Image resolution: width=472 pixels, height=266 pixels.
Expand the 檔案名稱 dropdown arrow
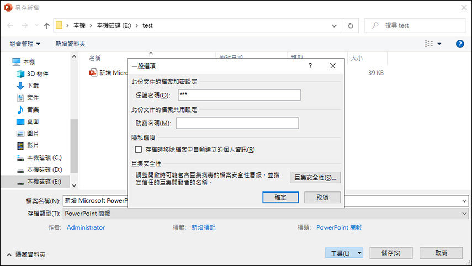coord(464,201)
